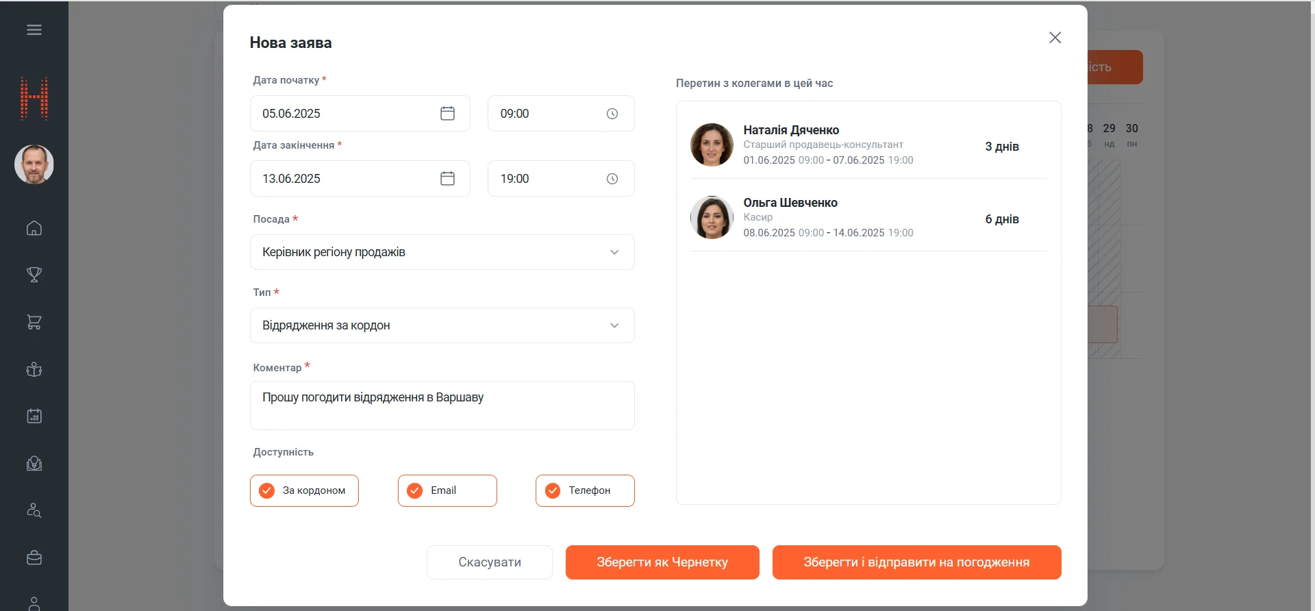
Task: Expand the "Посада" position dropdown
Action: point(442,252)
